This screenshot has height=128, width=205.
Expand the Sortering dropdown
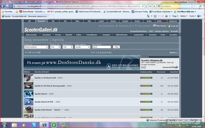pyautogui.click(x=36, y=47)
